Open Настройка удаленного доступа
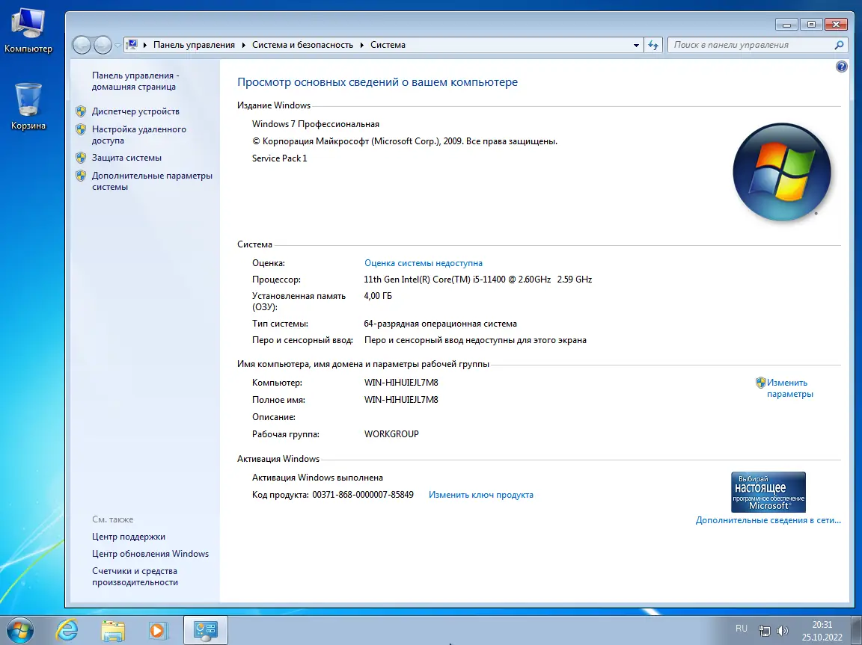 (x=138, y=135)
